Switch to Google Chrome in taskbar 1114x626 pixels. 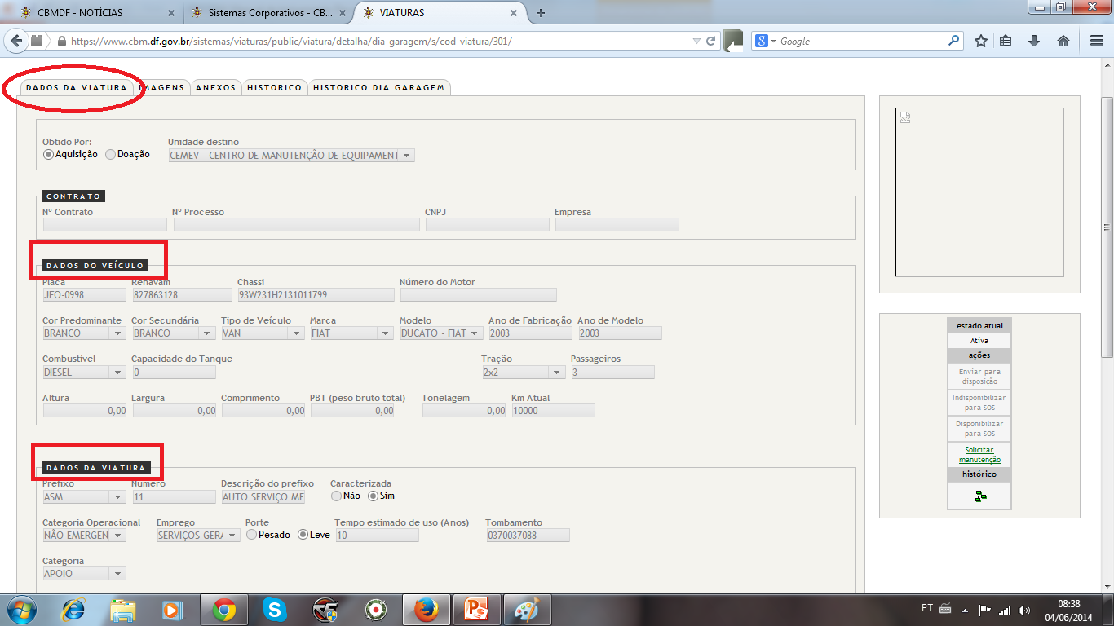tap(224, 609)
